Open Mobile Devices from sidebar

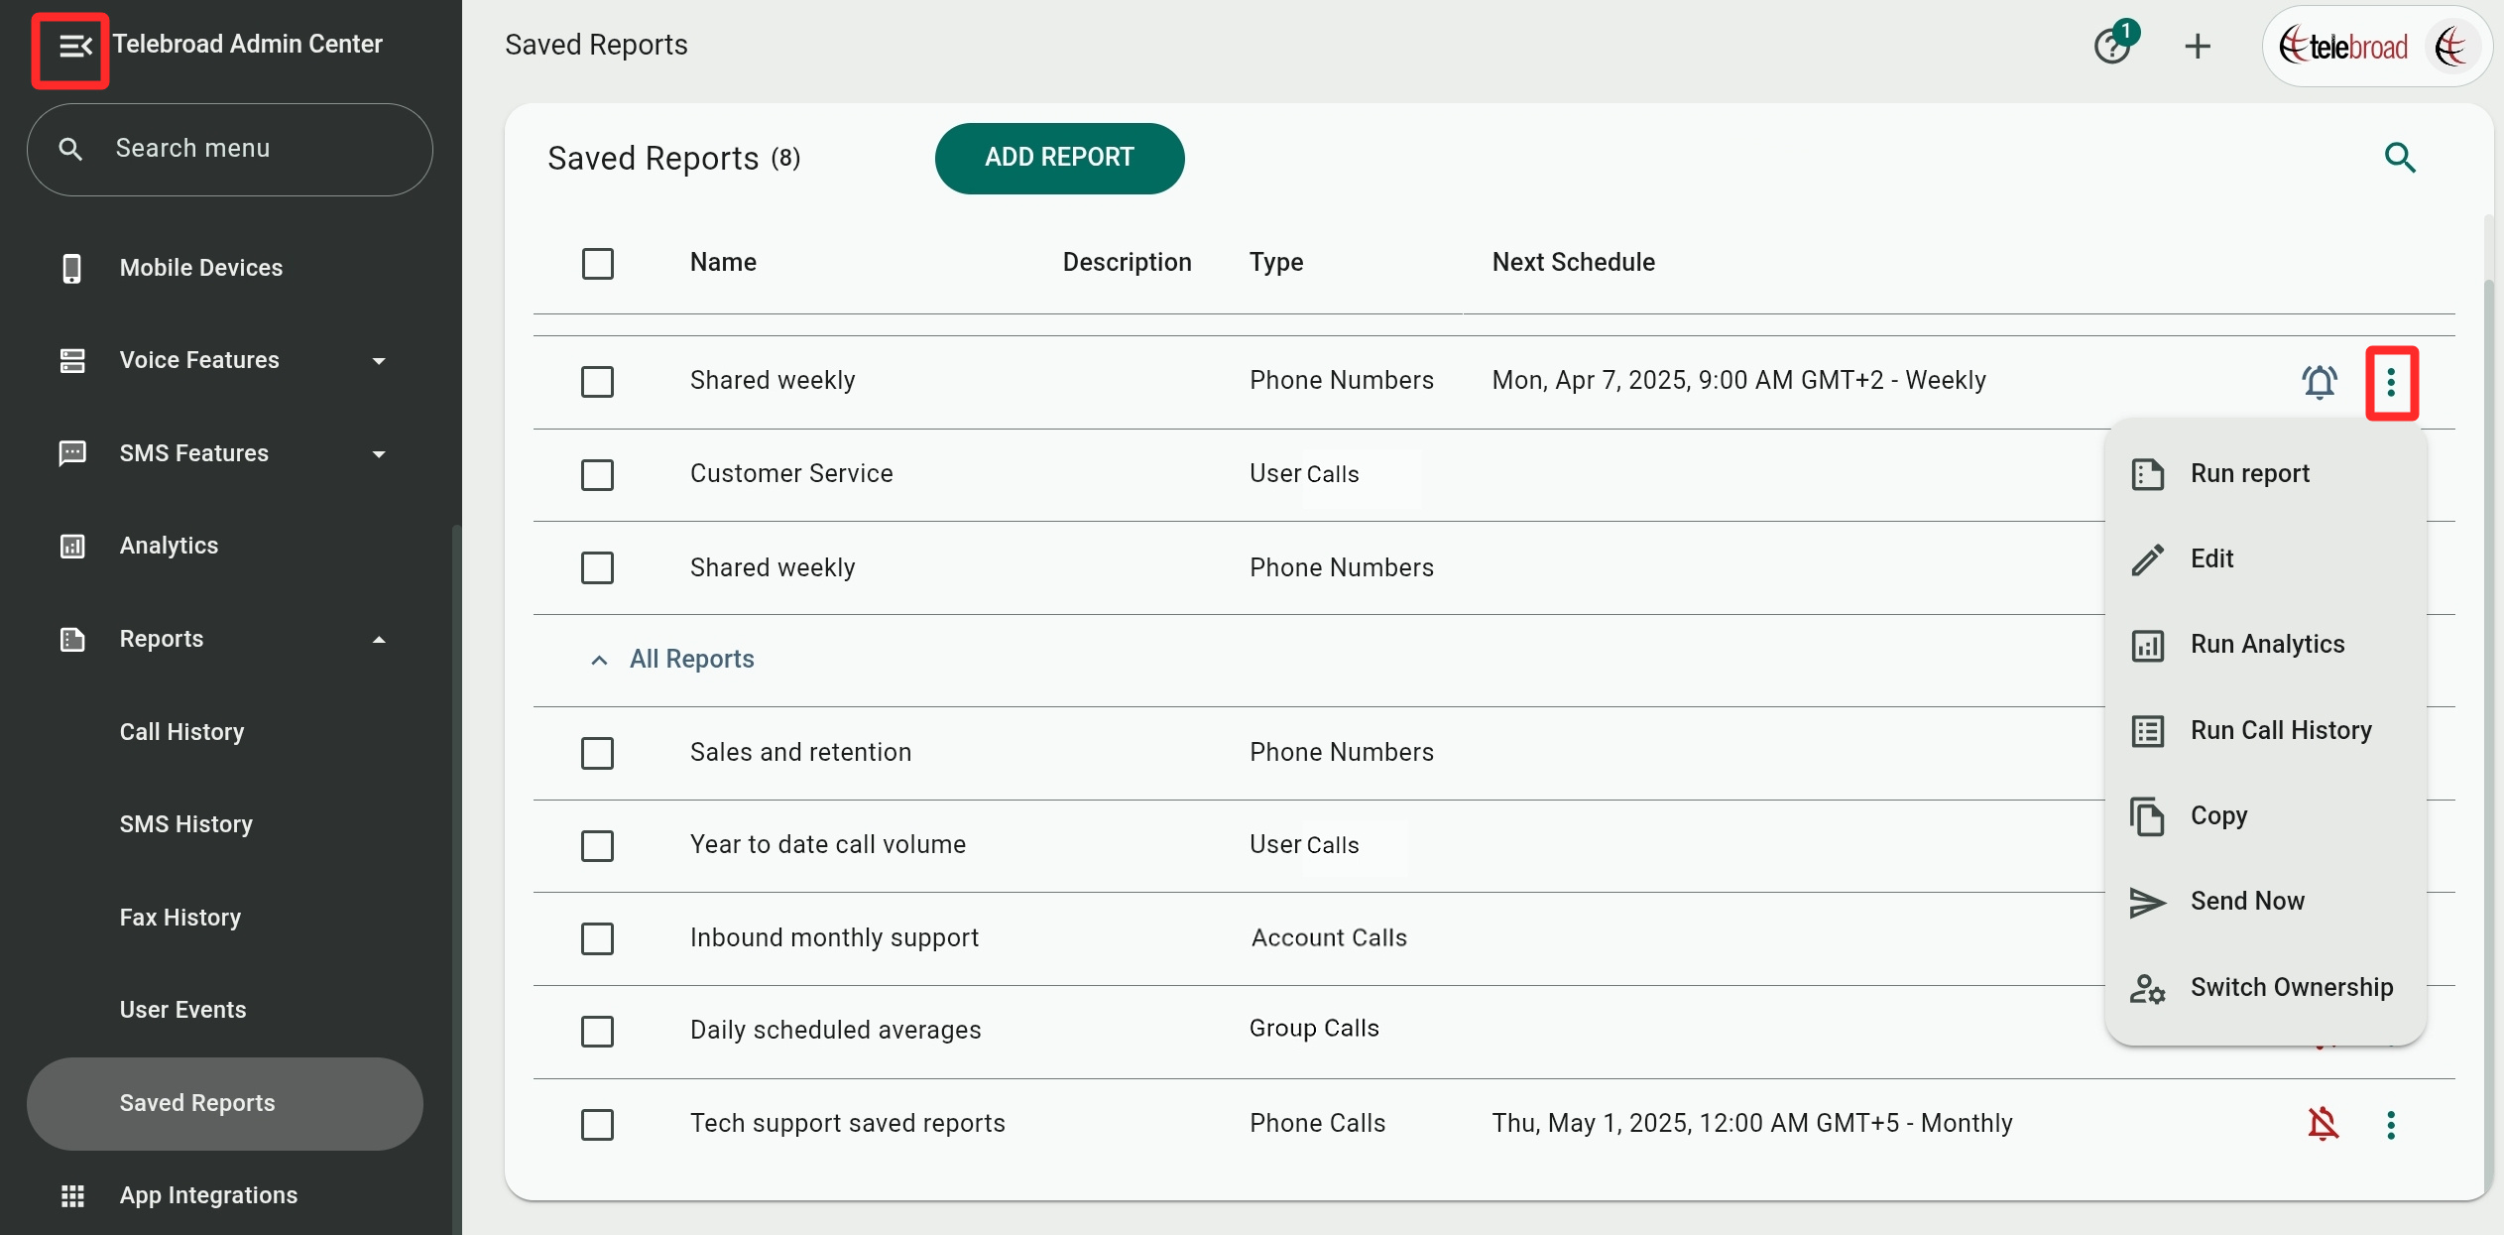coord(200,268)
